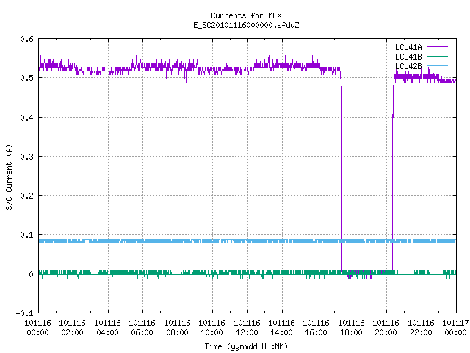Screen dimensions: 470x353
Task: Click the 0.1 y-axis tick label
Action: coord(26,235)
